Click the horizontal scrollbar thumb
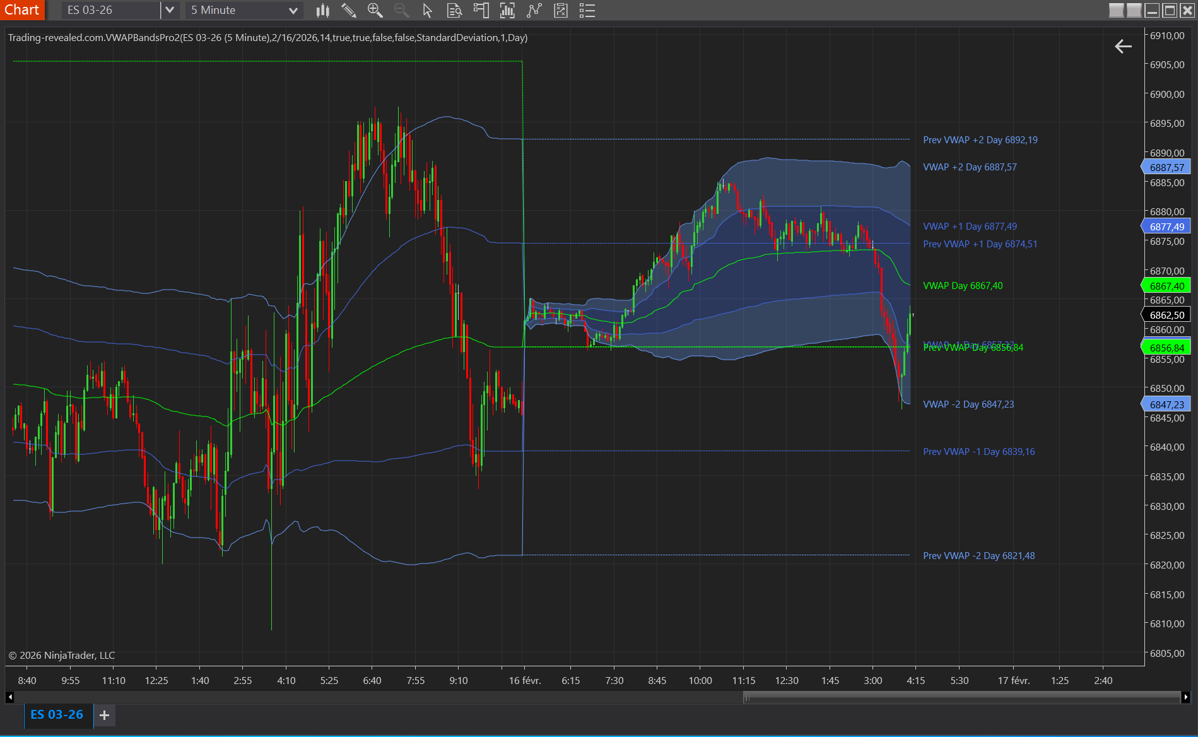The height and width of the screenshot is (737, 1198). click(x=961, y=697)
